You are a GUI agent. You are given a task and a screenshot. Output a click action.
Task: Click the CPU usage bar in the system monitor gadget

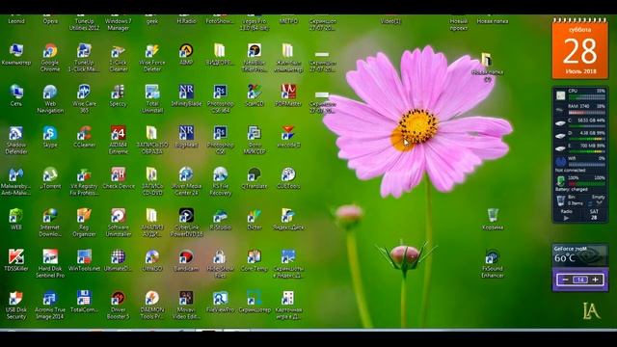click(586, 97)
